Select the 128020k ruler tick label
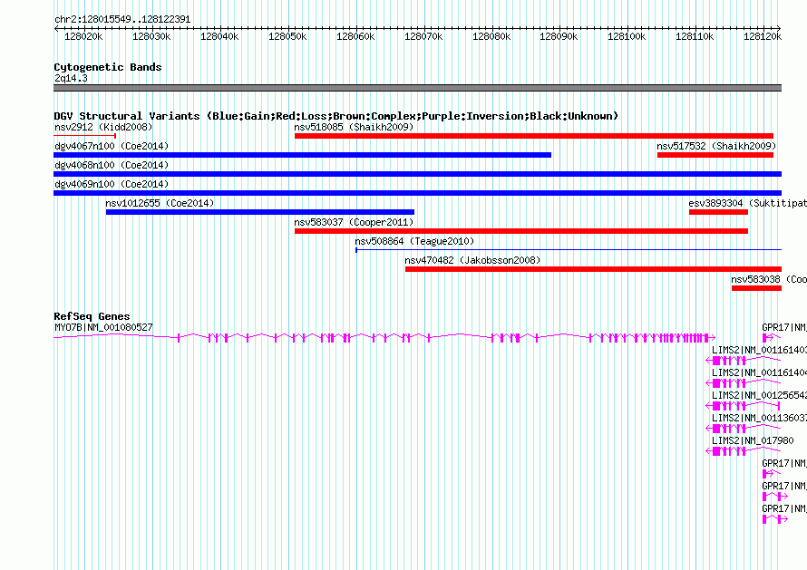This screenshot has width=807, height=570. click(83, 36)
